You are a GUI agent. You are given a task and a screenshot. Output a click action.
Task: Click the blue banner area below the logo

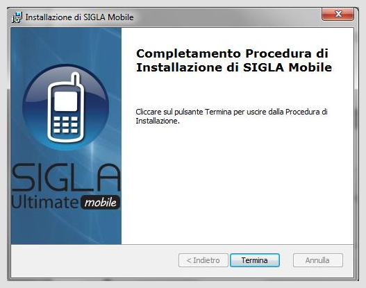(x=66, y=226)
